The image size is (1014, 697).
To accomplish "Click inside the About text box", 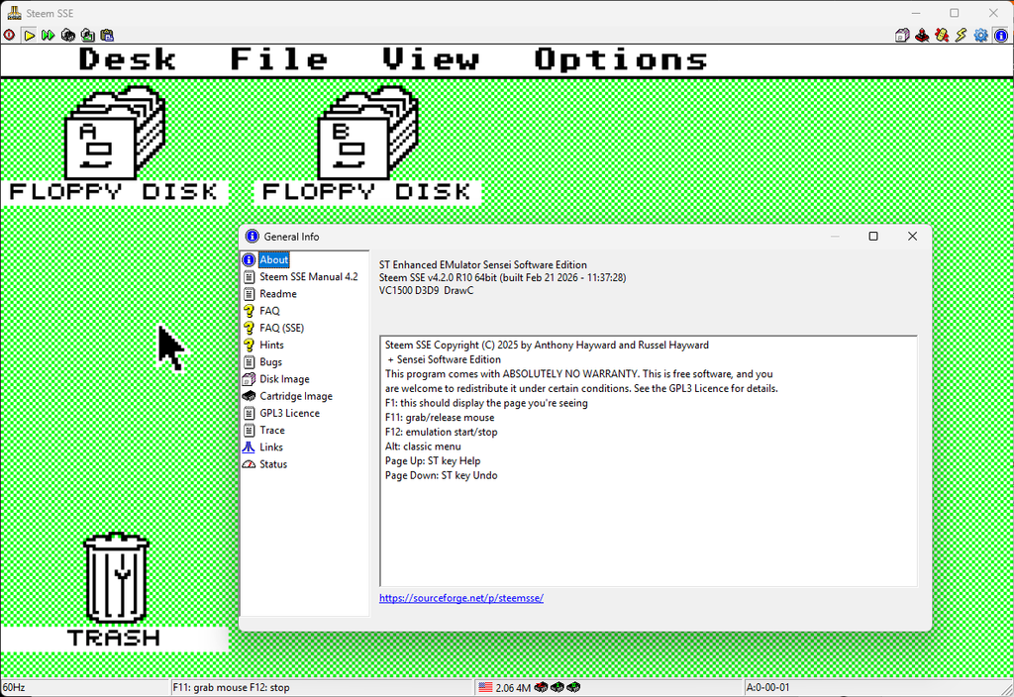I will pos(648,525).
